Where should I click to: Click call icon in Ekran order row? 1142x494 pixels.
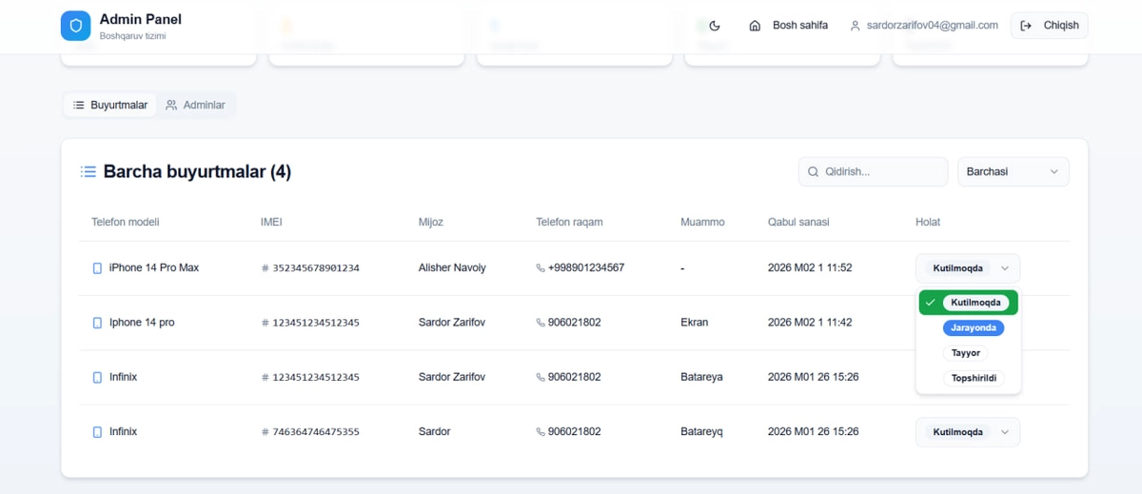pos(541,323)
